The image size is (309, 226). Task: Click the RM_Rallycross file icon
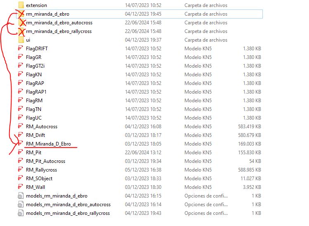pyautogui.click(x=21, y=169)
